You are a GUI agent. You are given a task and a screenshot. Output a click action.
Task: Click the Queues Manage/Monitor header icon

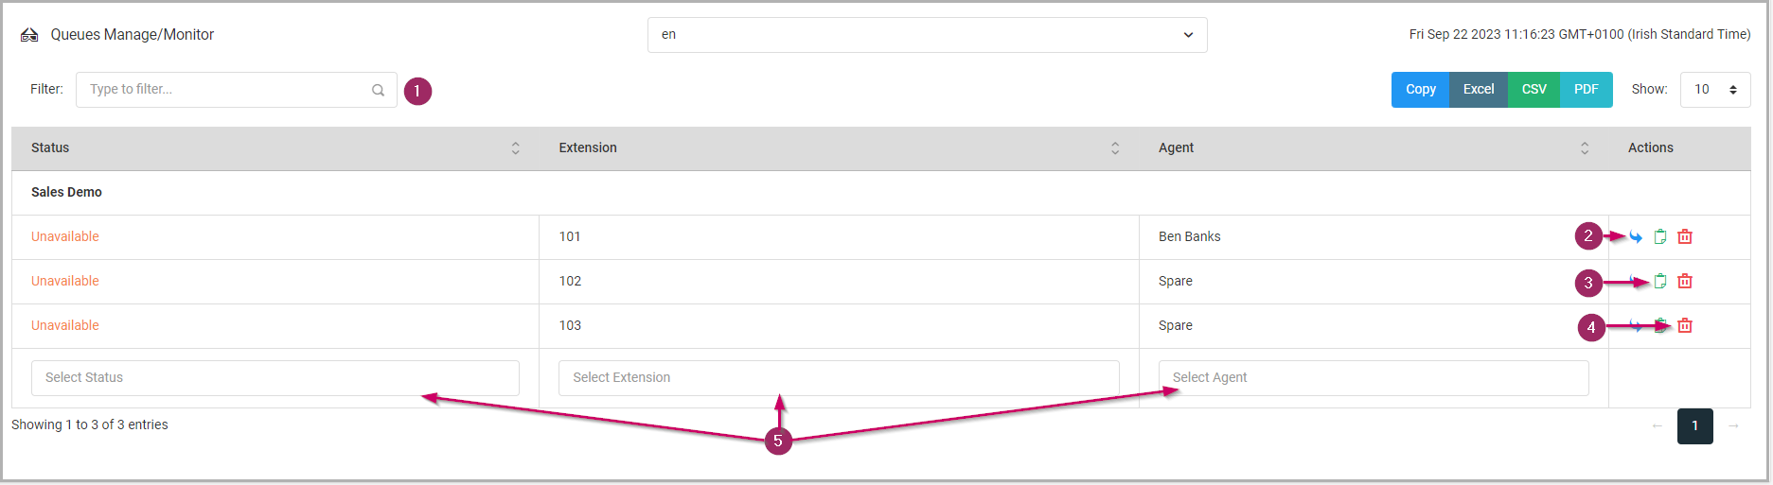point(29,35)
